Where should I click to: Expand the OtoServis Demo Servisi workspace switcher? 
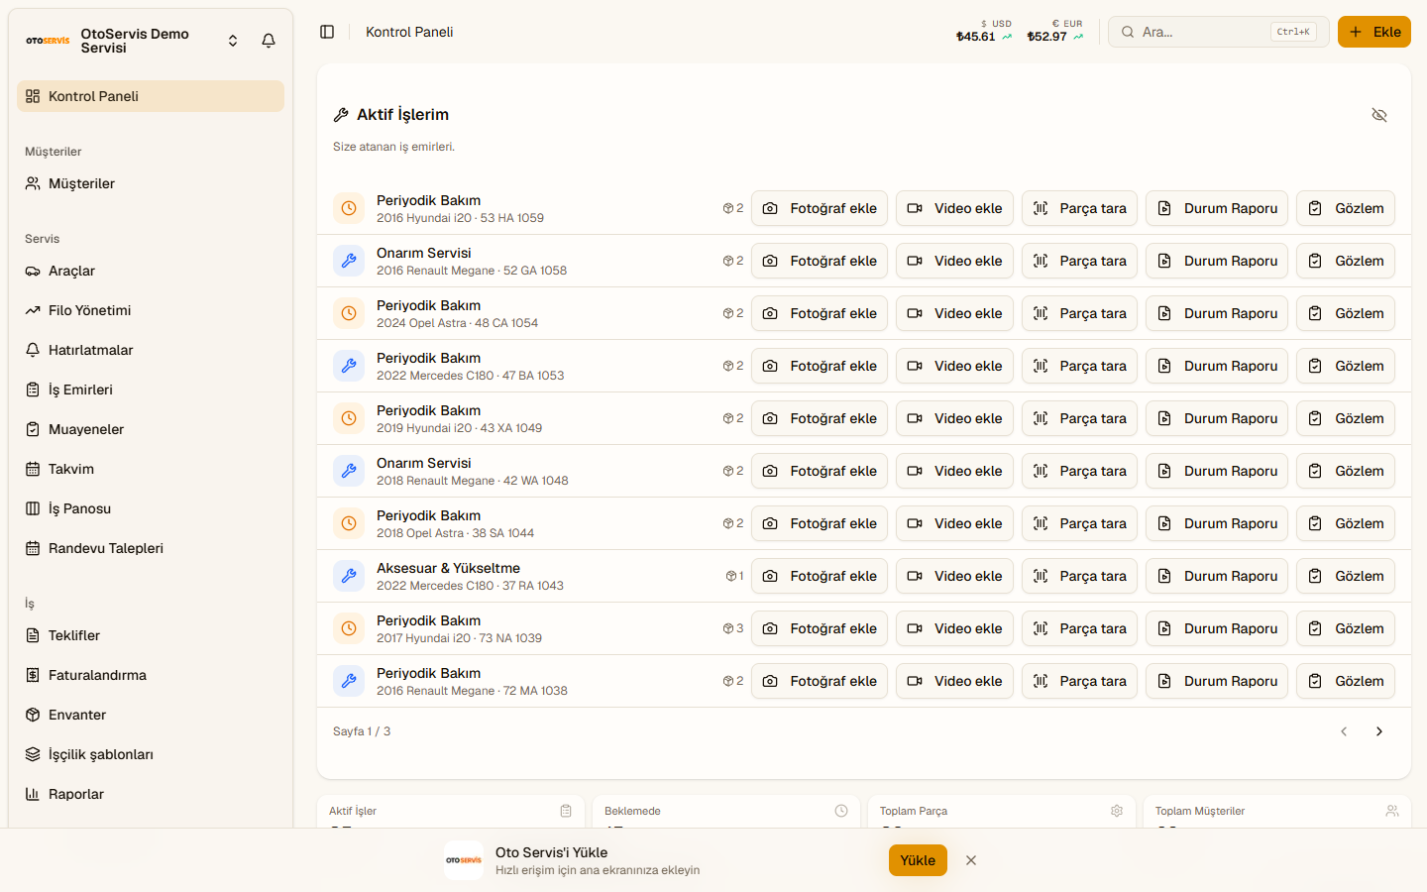coord(233,41)
